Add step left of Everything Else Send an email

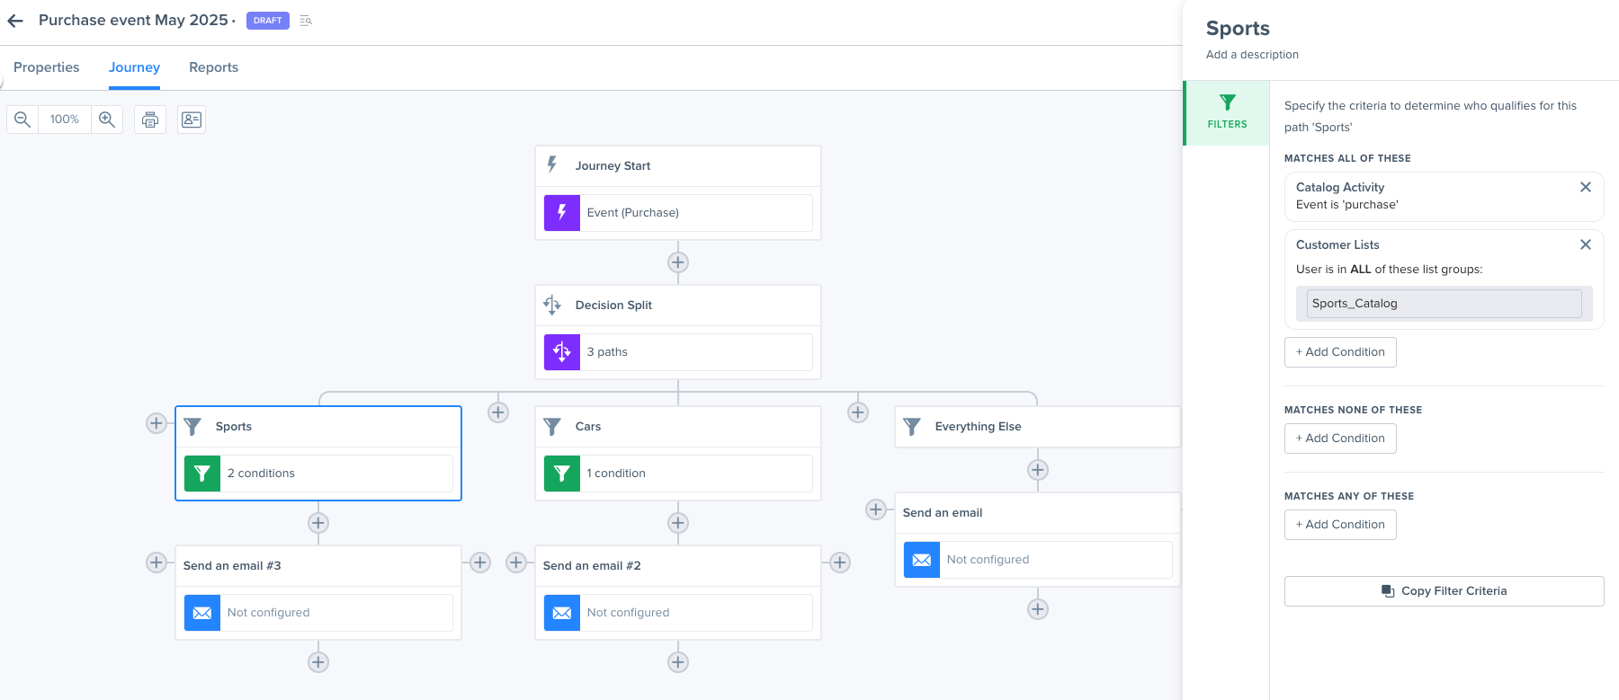tap(876, 509)
